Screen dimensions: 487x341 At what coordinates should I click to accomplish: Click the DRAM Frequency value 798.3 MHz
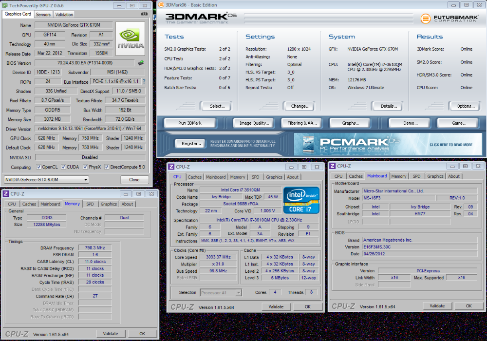pos(95,248)
